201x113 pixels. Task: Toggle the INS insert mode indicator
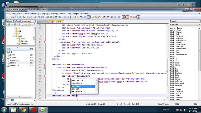195,104
